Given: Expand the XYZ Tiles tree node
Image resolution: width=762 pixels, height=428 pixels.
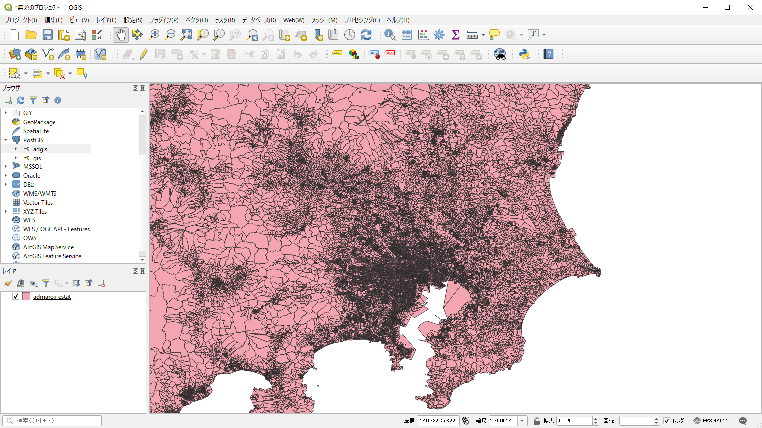Looking at the screenshot, I should (6, 211).
